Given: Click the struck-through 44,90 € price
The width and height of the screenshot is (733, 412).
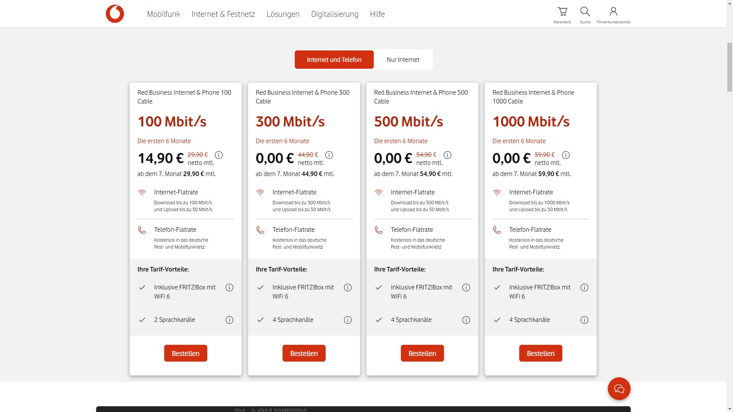Looking at the screenshot, I should [308, 155].
